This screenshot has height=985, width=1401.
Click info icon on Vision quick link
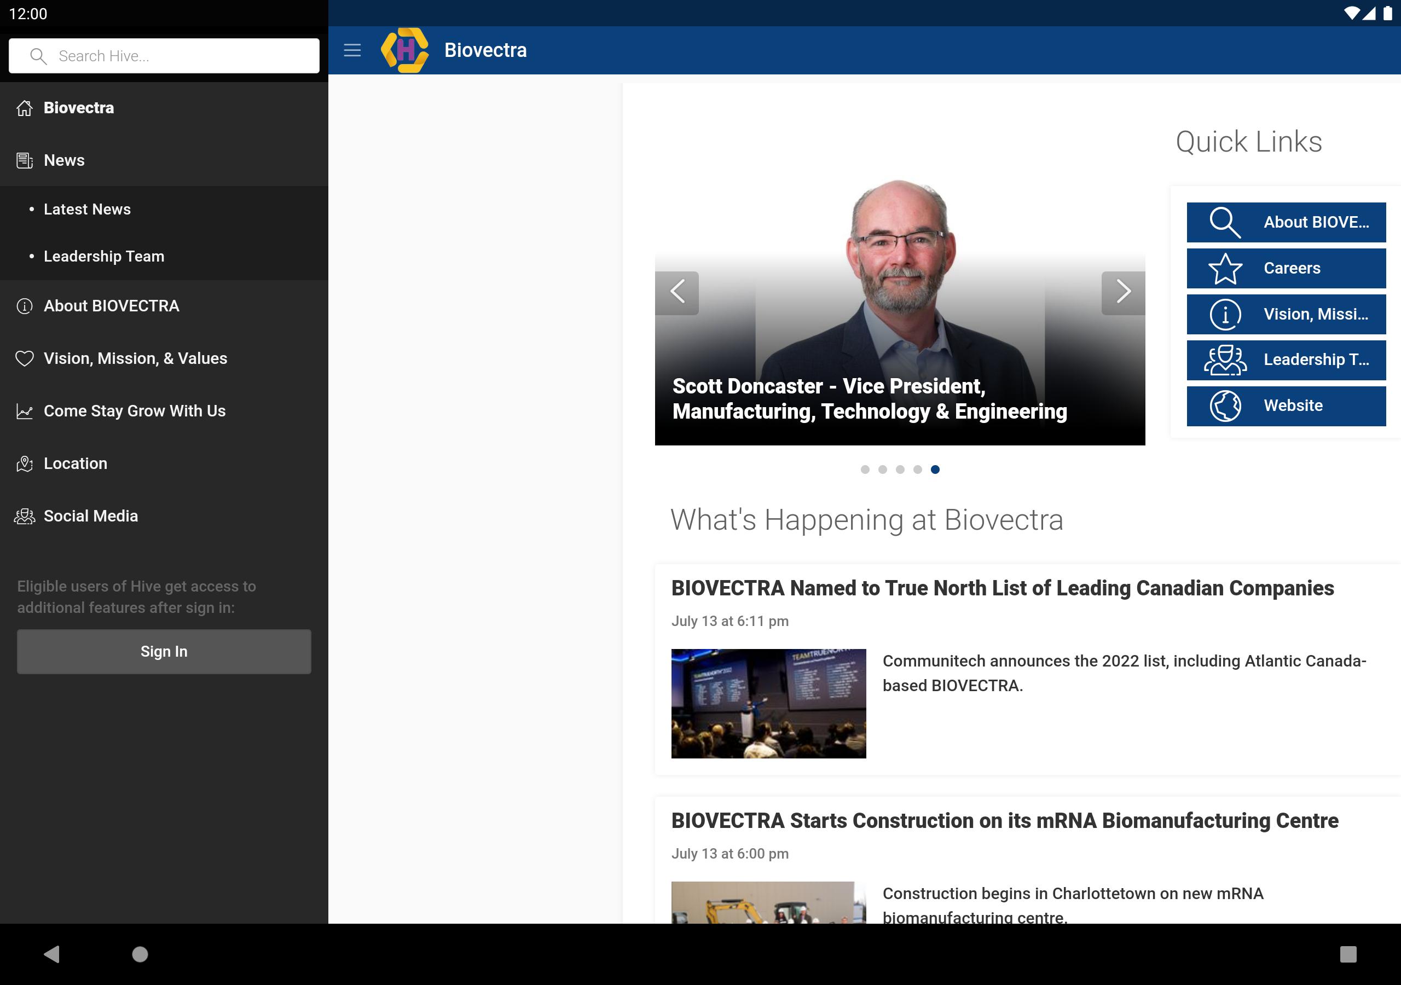(1225, 314)
